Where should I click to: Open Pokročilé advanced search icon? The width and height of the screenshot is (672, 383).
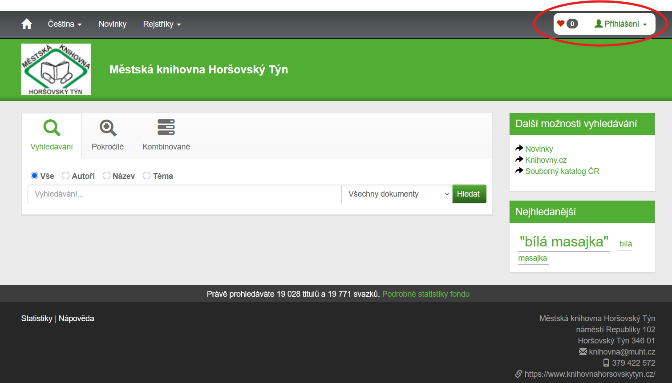click(x=108, y=128)
